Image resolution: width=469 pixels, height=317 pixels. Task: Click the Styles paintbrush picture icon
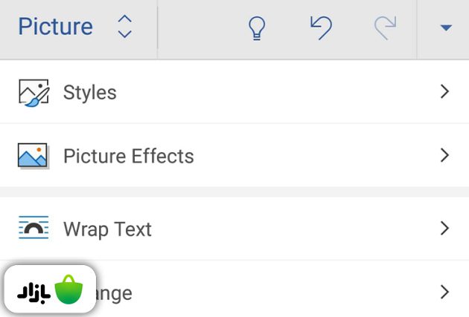pyautogui.click(x=33, y=92)
